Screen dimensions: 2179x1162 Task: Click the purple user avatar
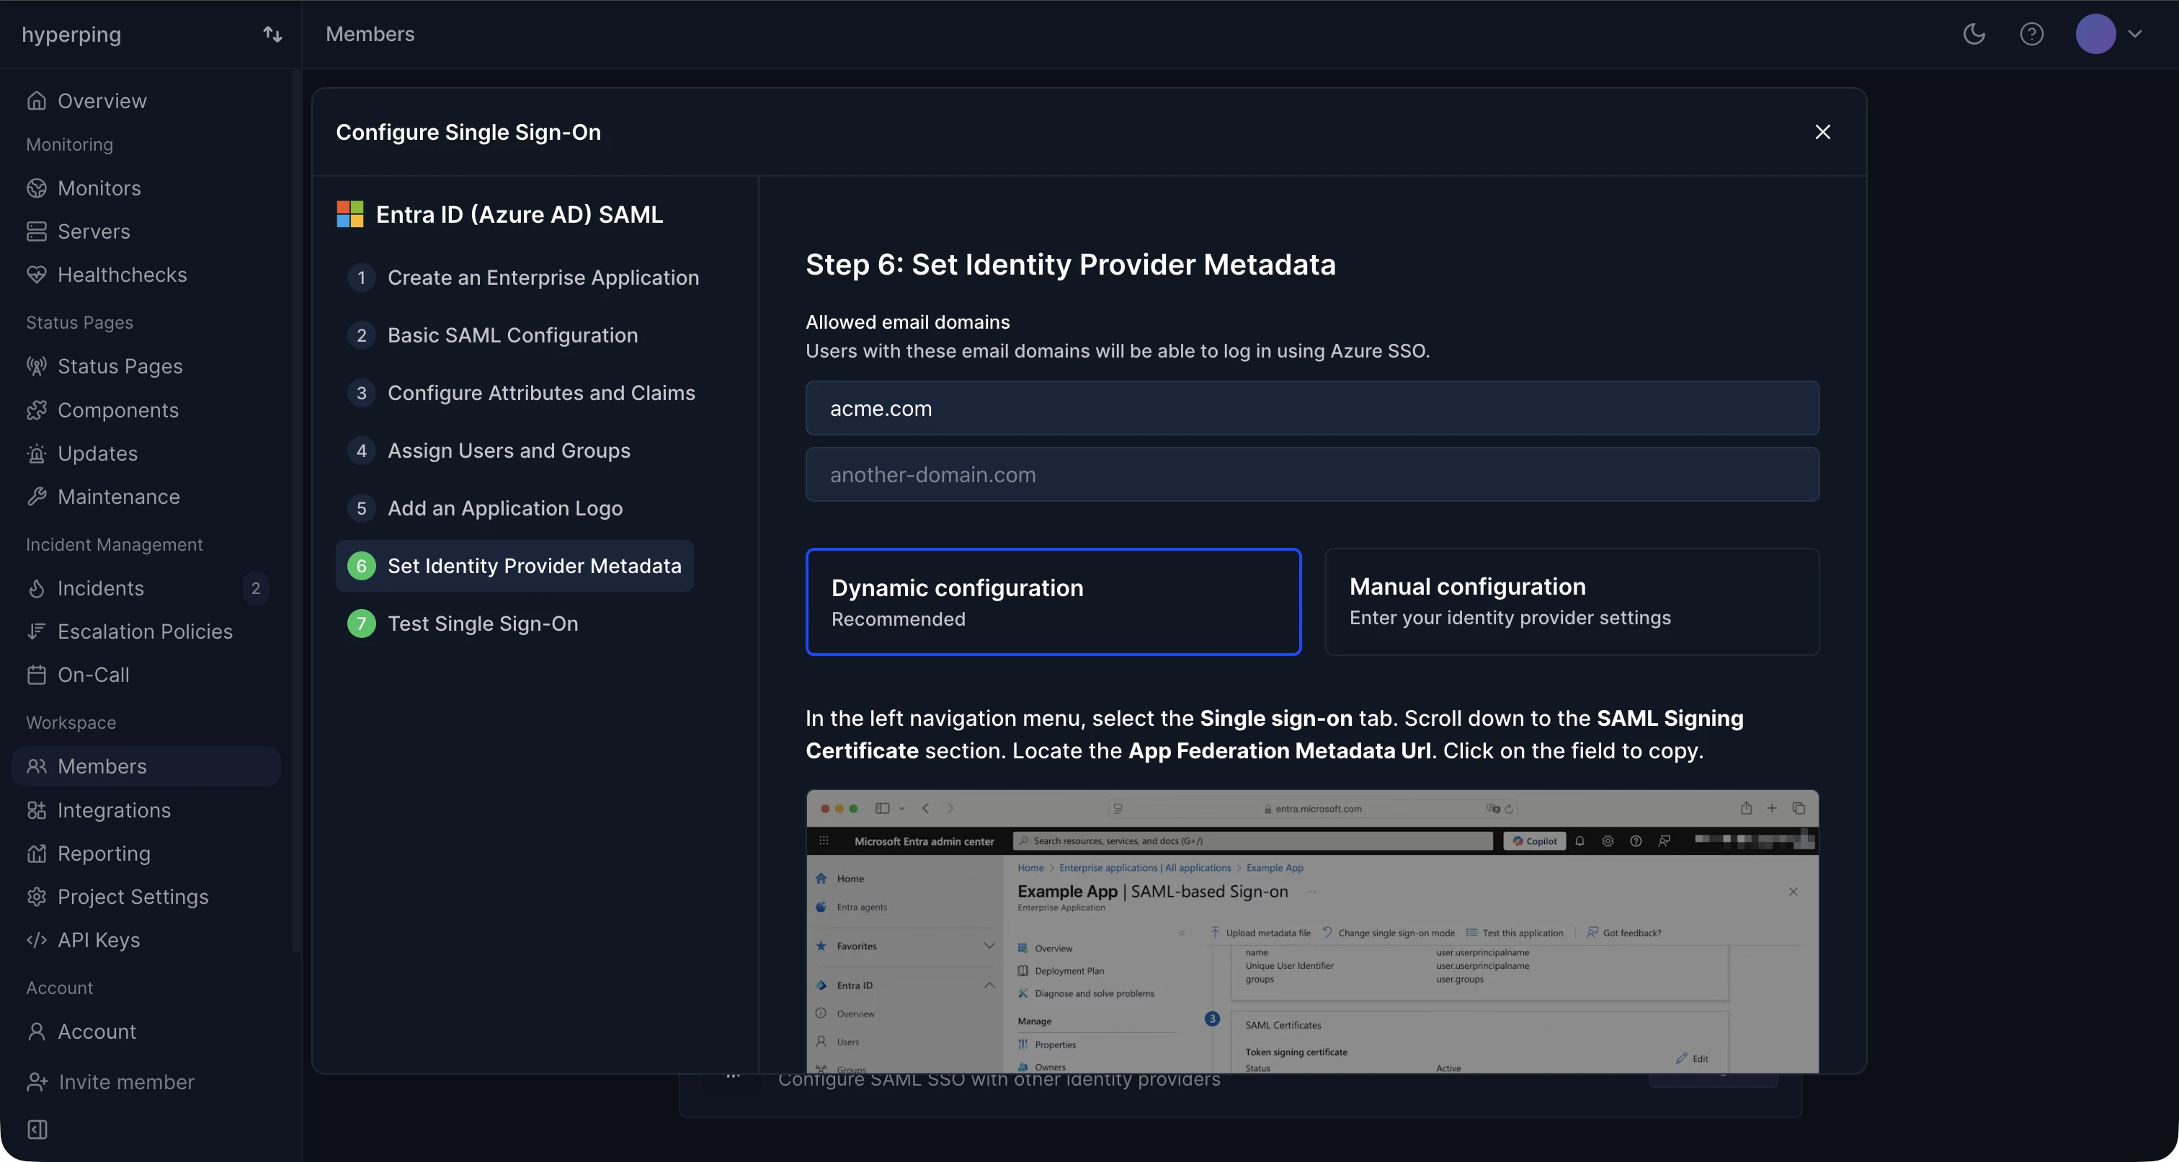pyautogui.click(x=2095, y=34)
